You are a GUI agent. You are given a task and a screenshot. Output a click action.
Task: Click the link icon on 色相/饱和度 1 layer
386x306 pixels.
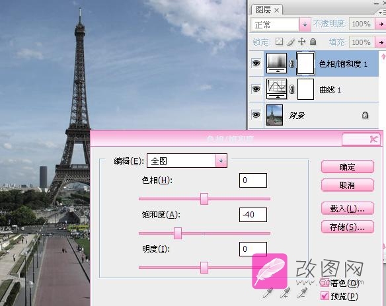[291, 63]
